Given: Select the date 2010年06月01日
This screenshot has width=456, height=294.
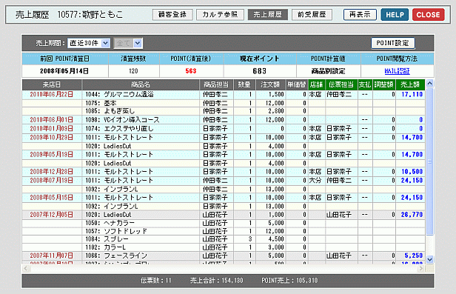Looking at the screenshot, I should point(52,119).
